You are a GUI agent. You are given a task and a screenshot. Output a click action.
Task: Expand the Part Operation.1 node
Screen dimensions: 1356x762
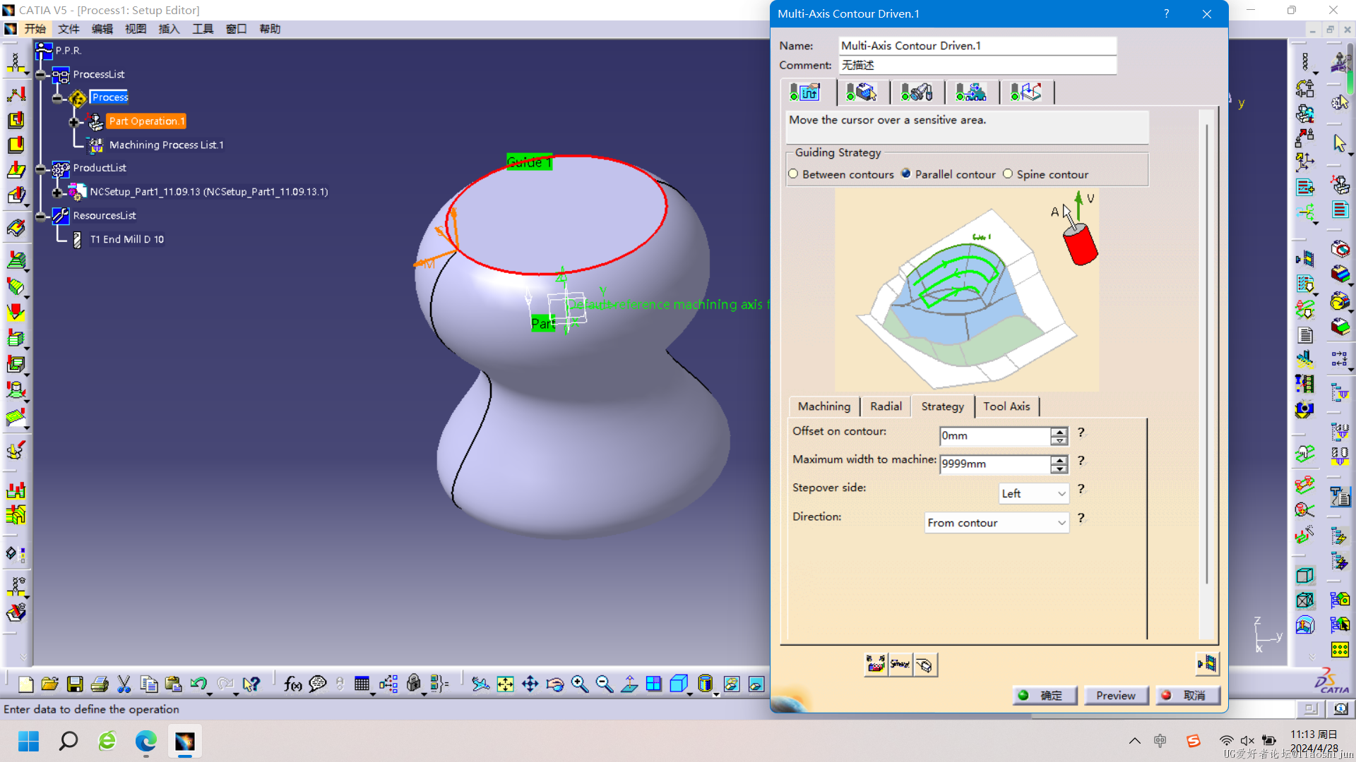click(73, 122)
